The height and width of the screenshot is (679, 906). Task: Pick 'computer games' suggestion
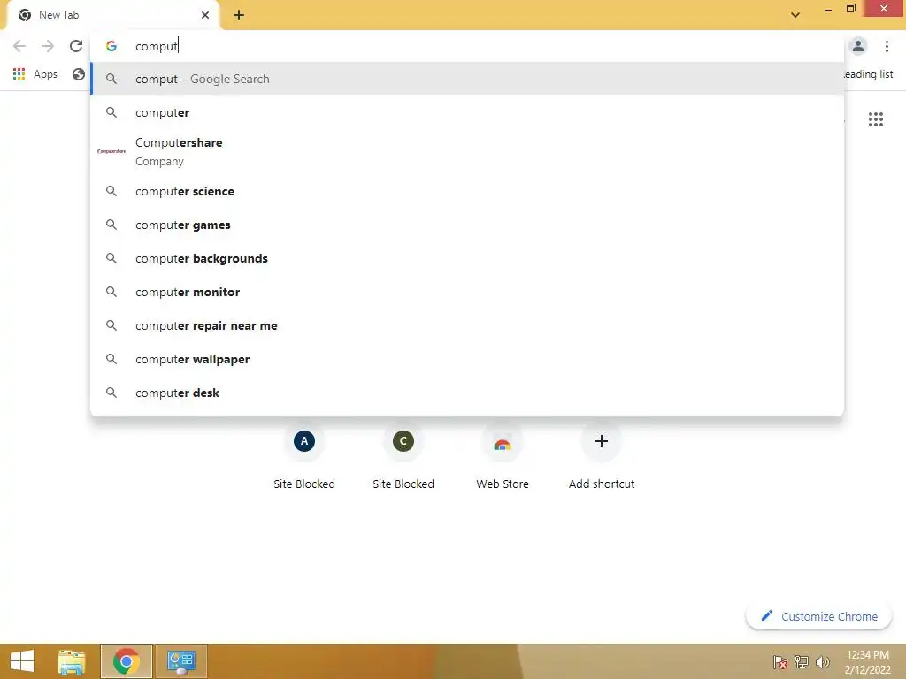pos(467,225)
